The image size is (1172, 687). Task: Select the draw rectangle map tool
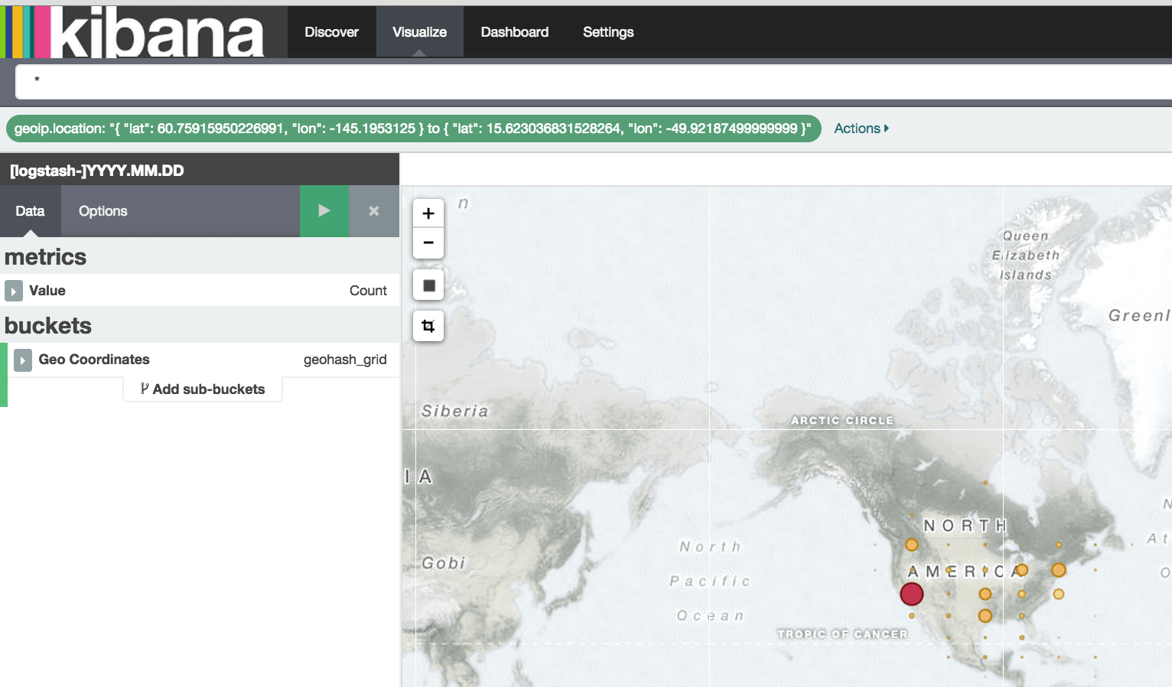click(x=428, y=285)
